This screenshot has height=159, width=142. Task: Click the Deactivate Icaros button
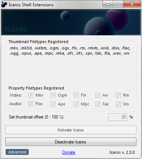71,142
